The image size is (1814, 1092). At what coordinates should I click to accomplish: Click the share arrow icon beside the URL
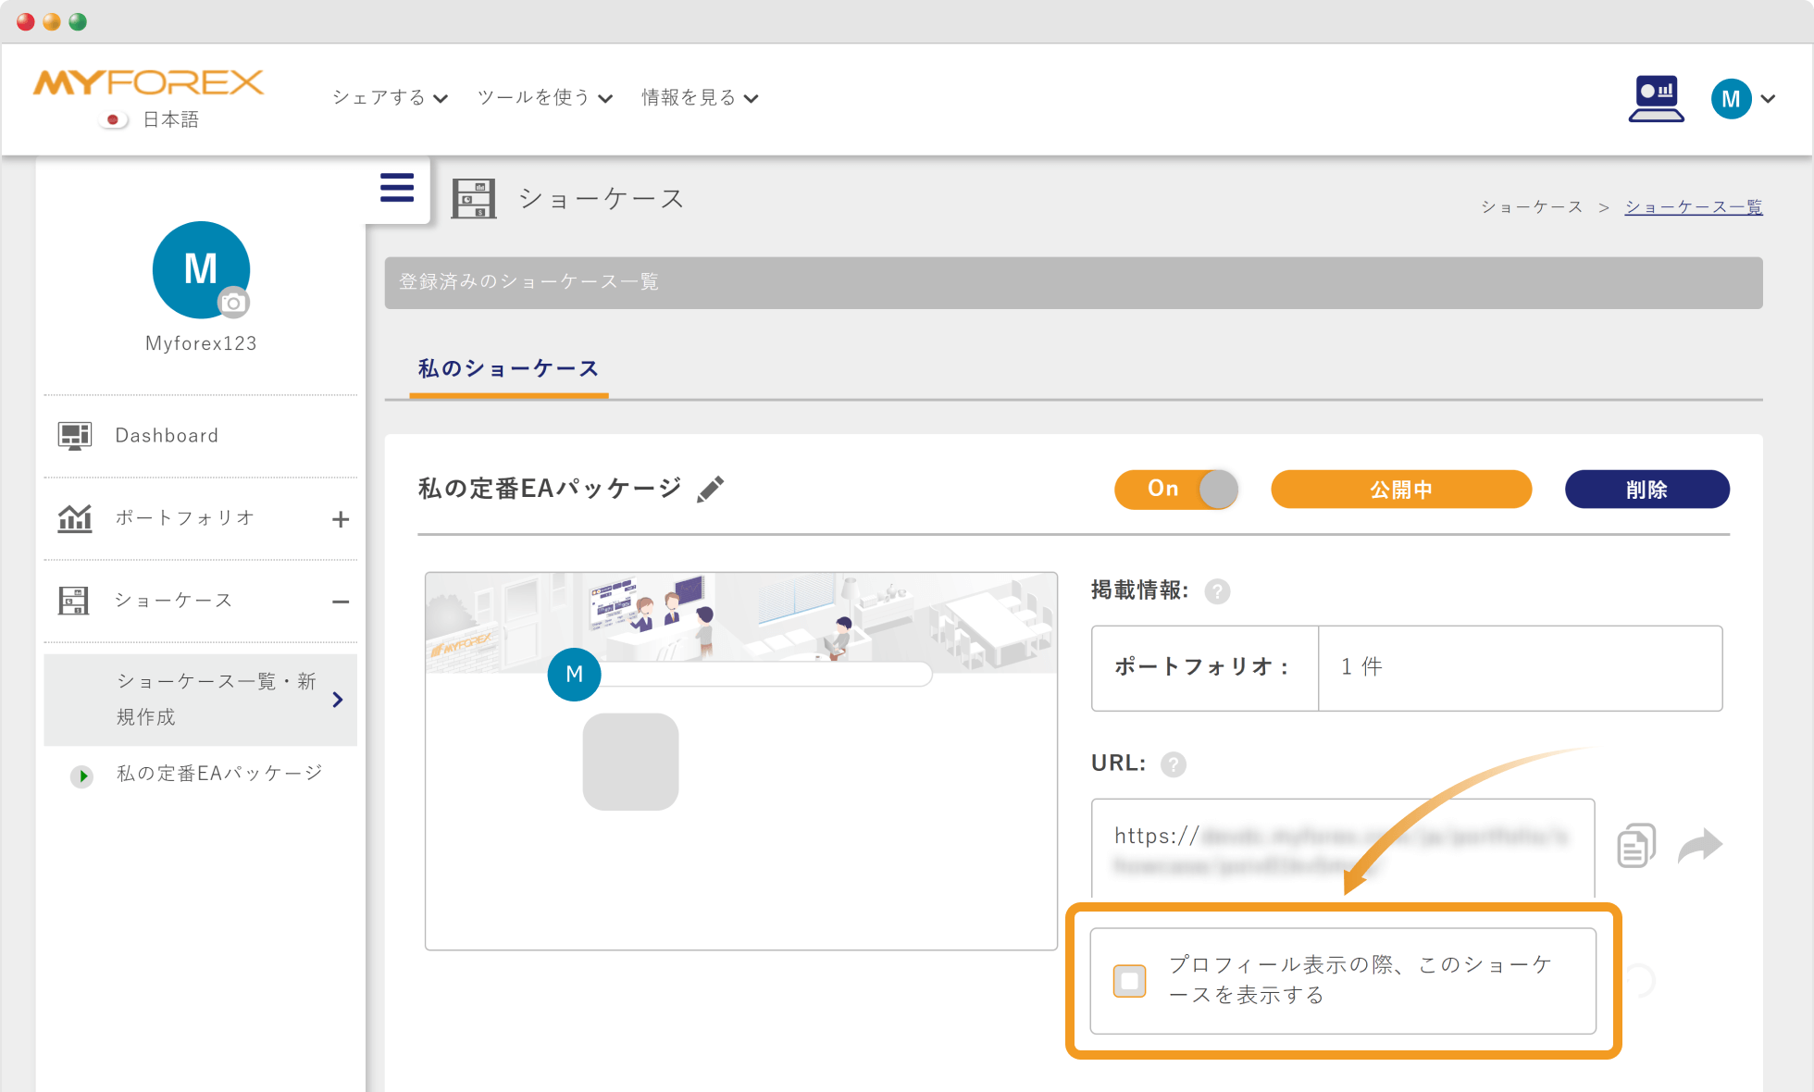click(1701, 844)
